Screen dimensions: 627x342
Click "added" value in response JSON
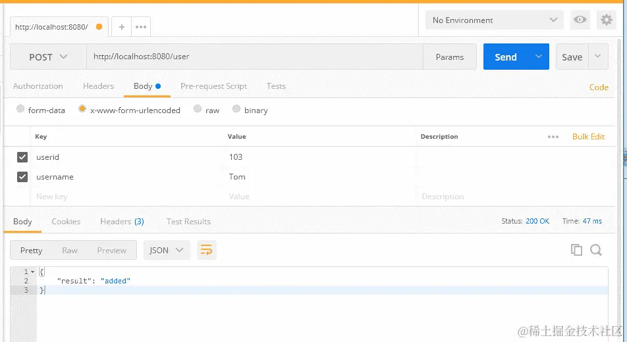tap(115, 281)
